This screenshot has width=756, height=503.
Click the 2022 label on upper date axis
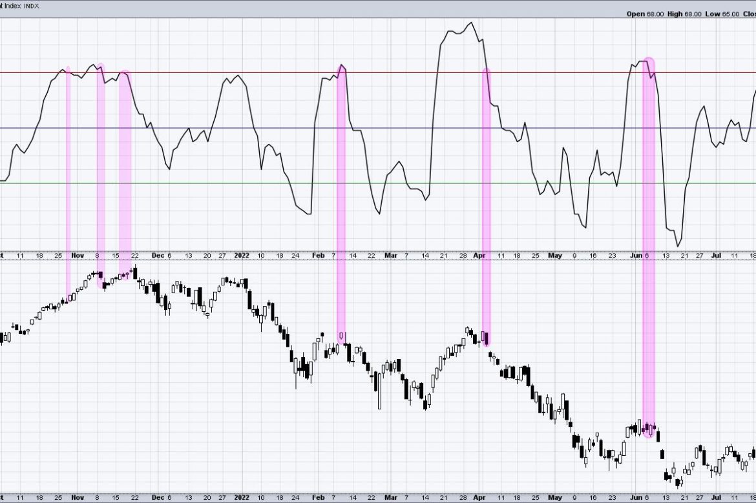[x=242, y=256]
